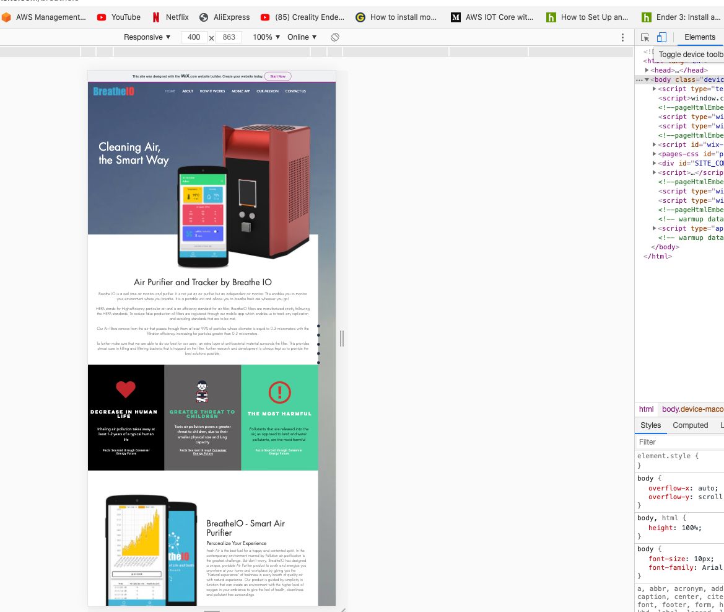Screen dimensions: 724x612
Task: Open the HOME nav item
Action: point(170,91)
